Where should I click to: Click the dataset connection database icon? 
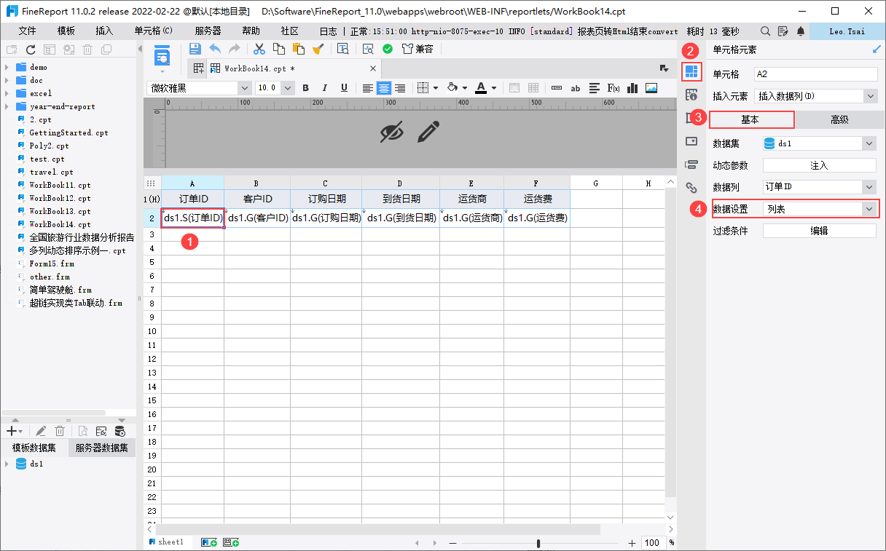coord(119,431)
